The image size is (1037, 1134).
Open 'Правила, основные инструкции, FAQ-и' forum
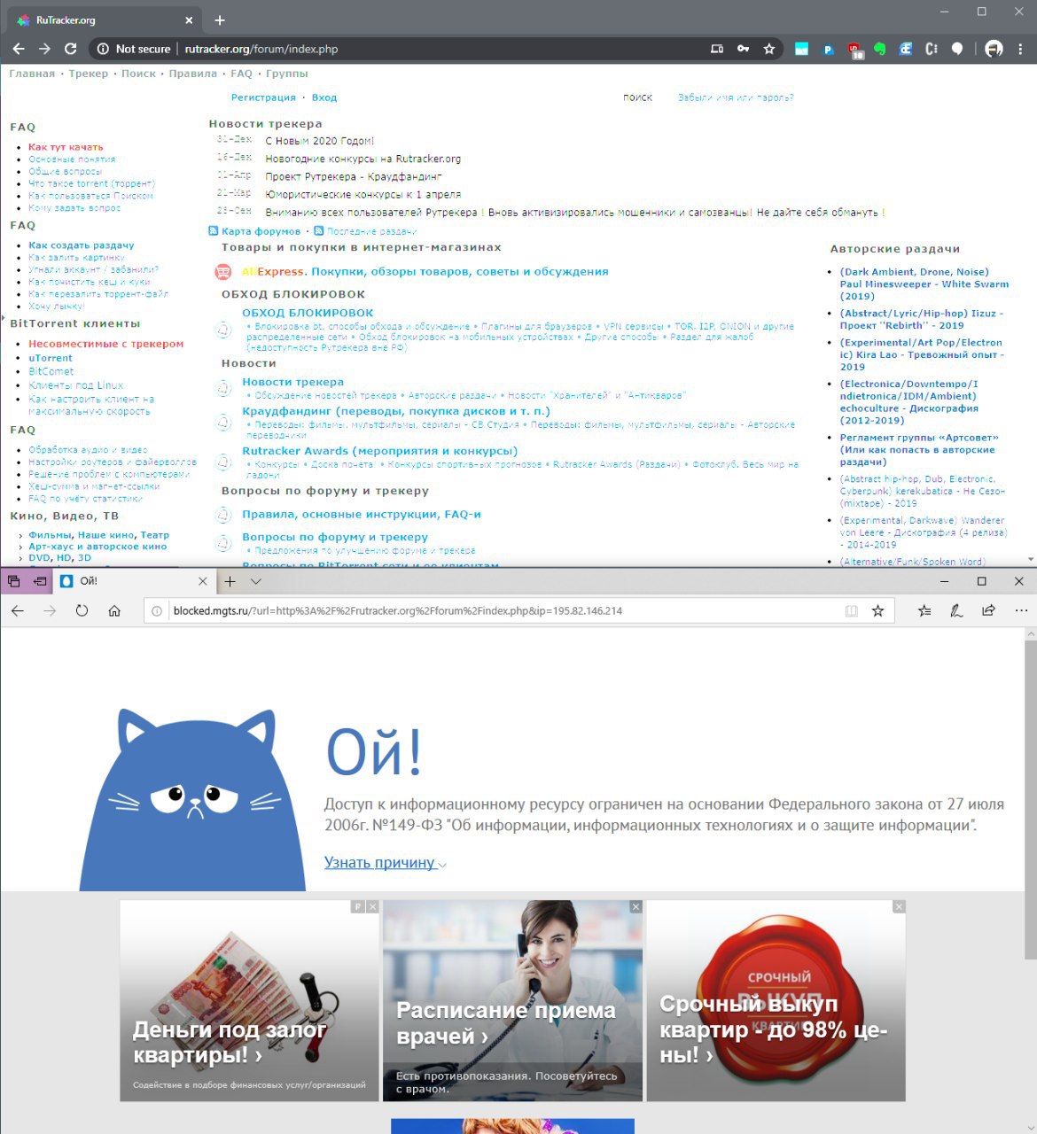(362, 514)
